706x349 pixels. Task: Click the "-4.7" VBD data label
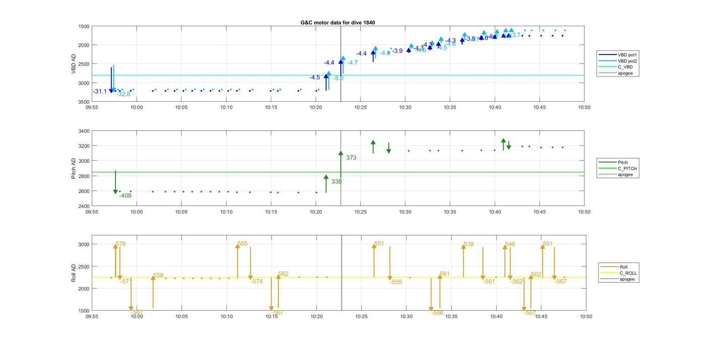(352, 62)
